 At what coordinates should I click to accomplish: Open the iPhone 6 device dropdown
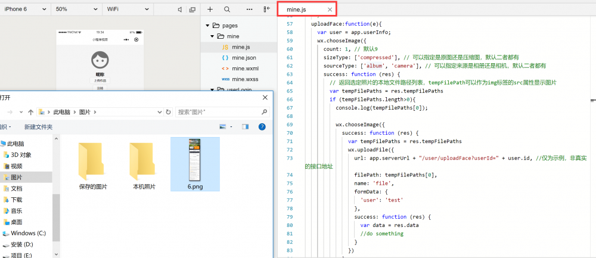(x=25, y=10)
